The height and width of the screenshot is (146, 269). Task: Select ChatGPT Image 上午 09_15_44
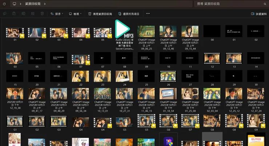tap(190, 38)
